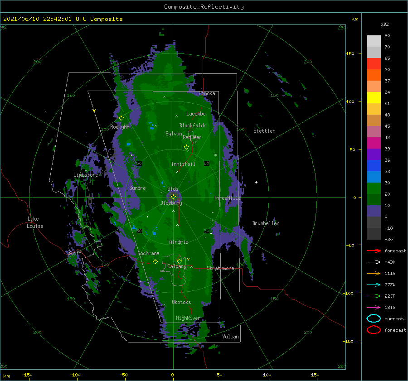Click the Airdrie city label
The width and height of the screenshot is (408, 381).
coord(179,242)
